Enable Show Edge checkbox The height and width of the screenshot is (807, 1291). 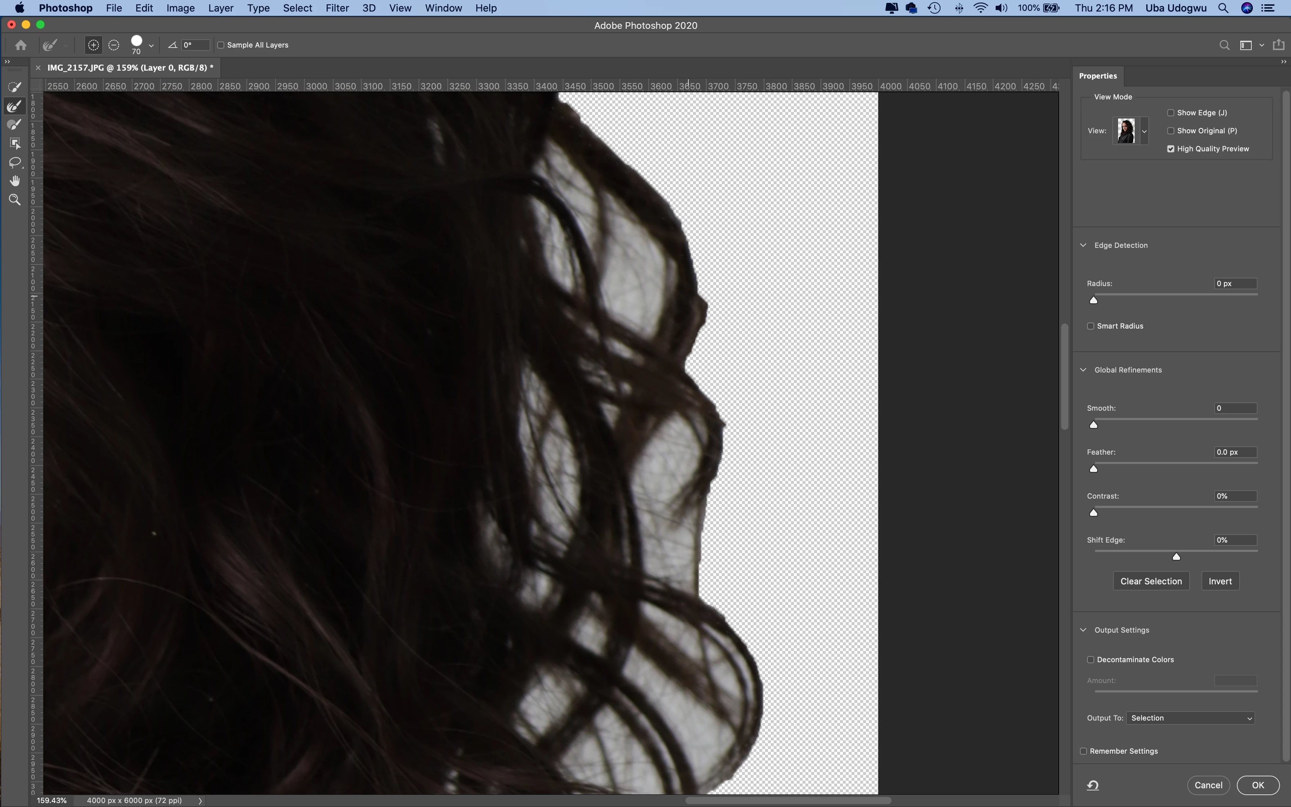coord(1170,113)
